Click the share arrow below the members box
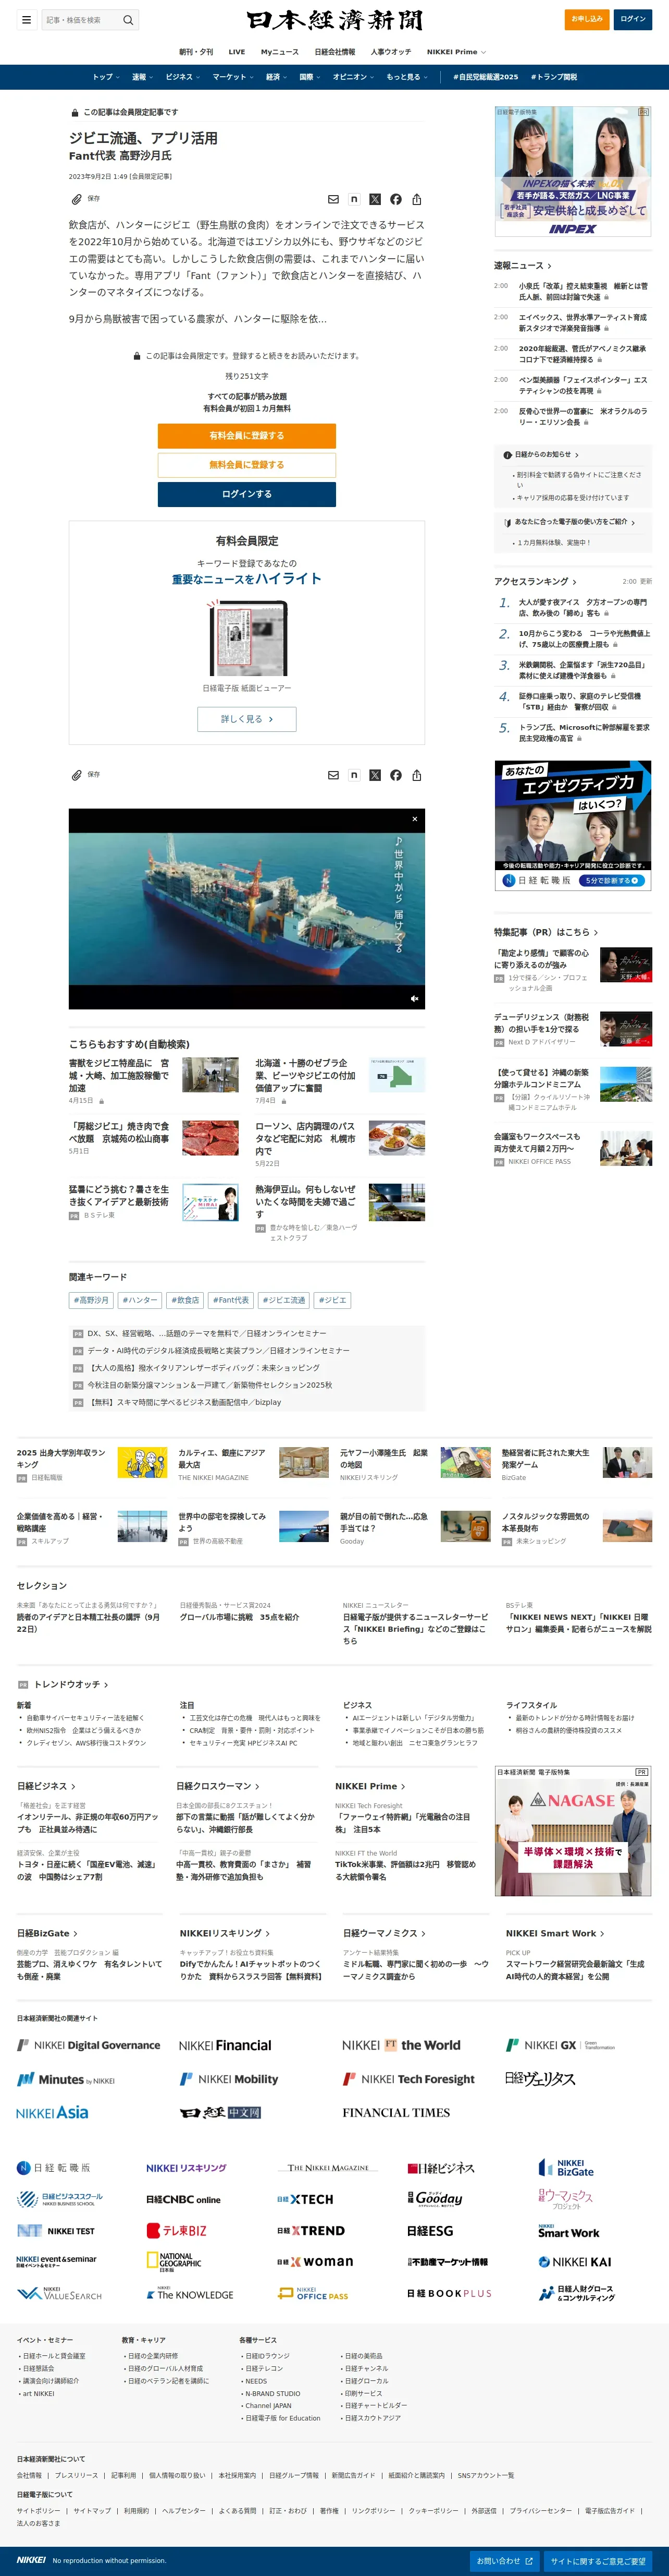 [x=416, y=775]
